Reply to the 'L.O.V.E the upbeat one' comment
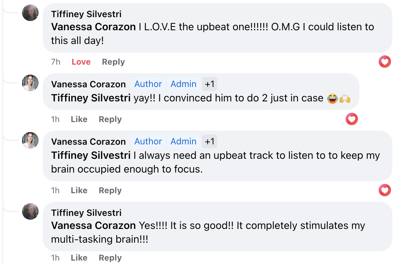This screenshot has width=411, height=264. click(x=113, y=62)
